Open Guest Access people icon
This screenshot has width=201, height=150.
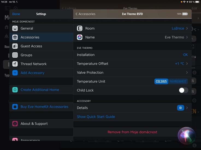tap(15, 46)
